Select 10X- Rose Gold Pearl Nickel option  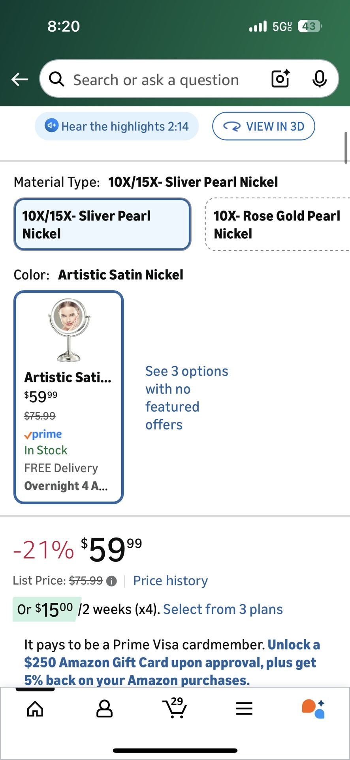(x=277, y=224)
